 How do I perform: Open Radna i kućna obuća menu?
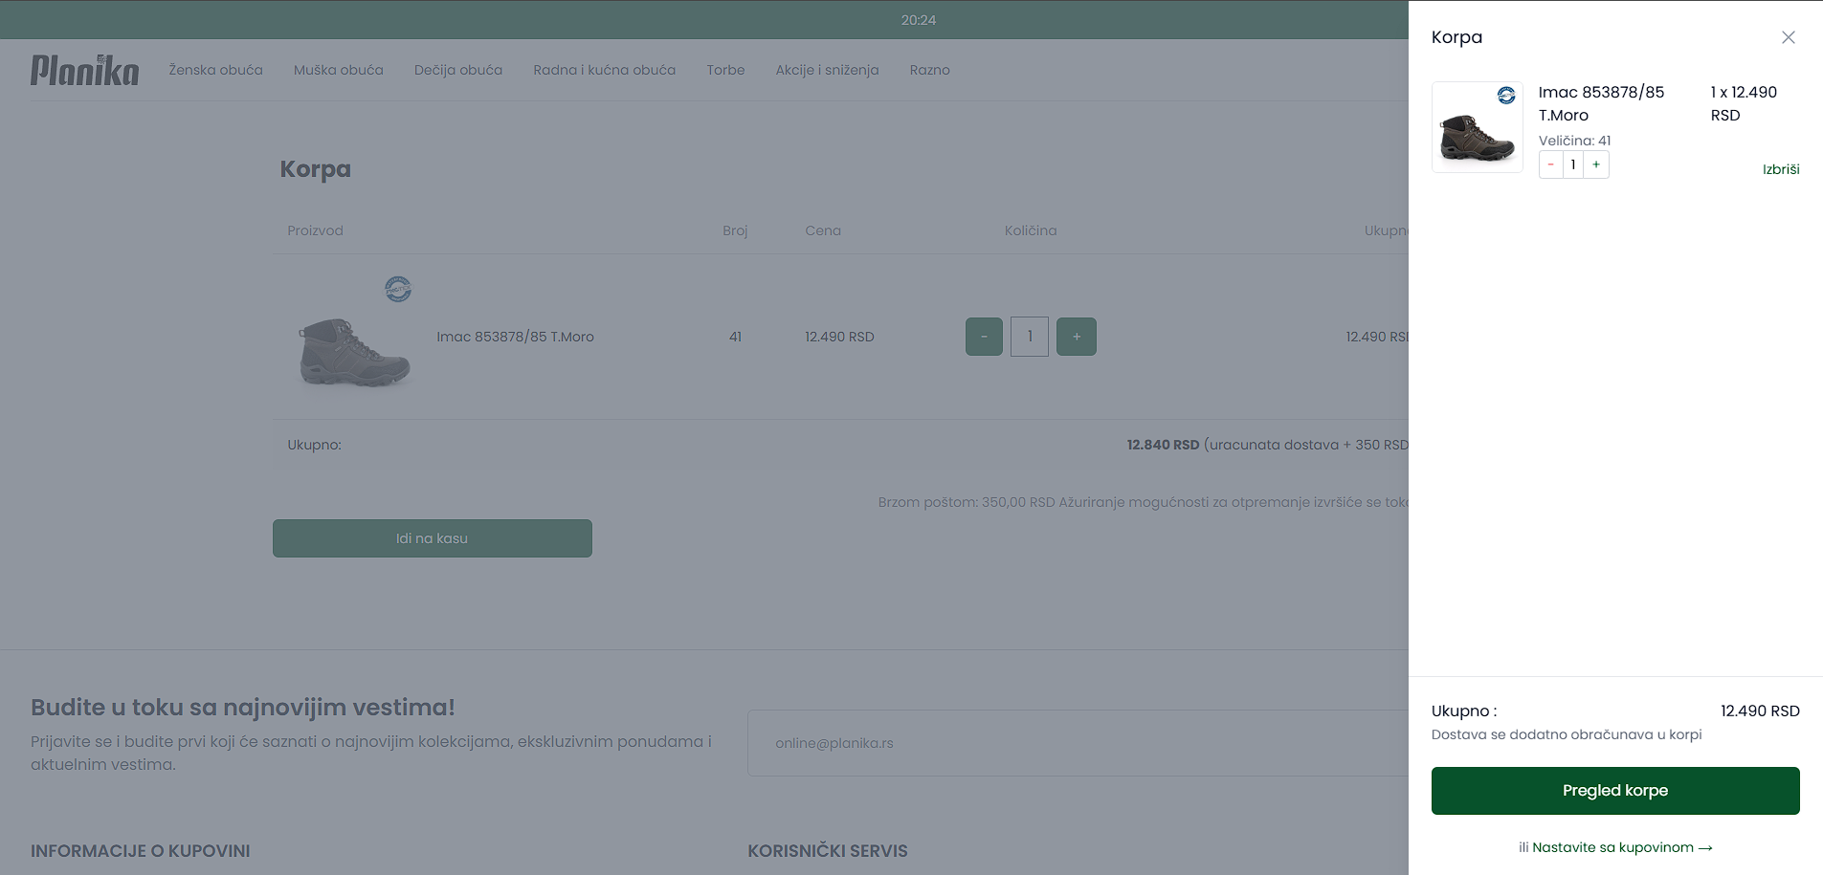[x=604, y=70]
